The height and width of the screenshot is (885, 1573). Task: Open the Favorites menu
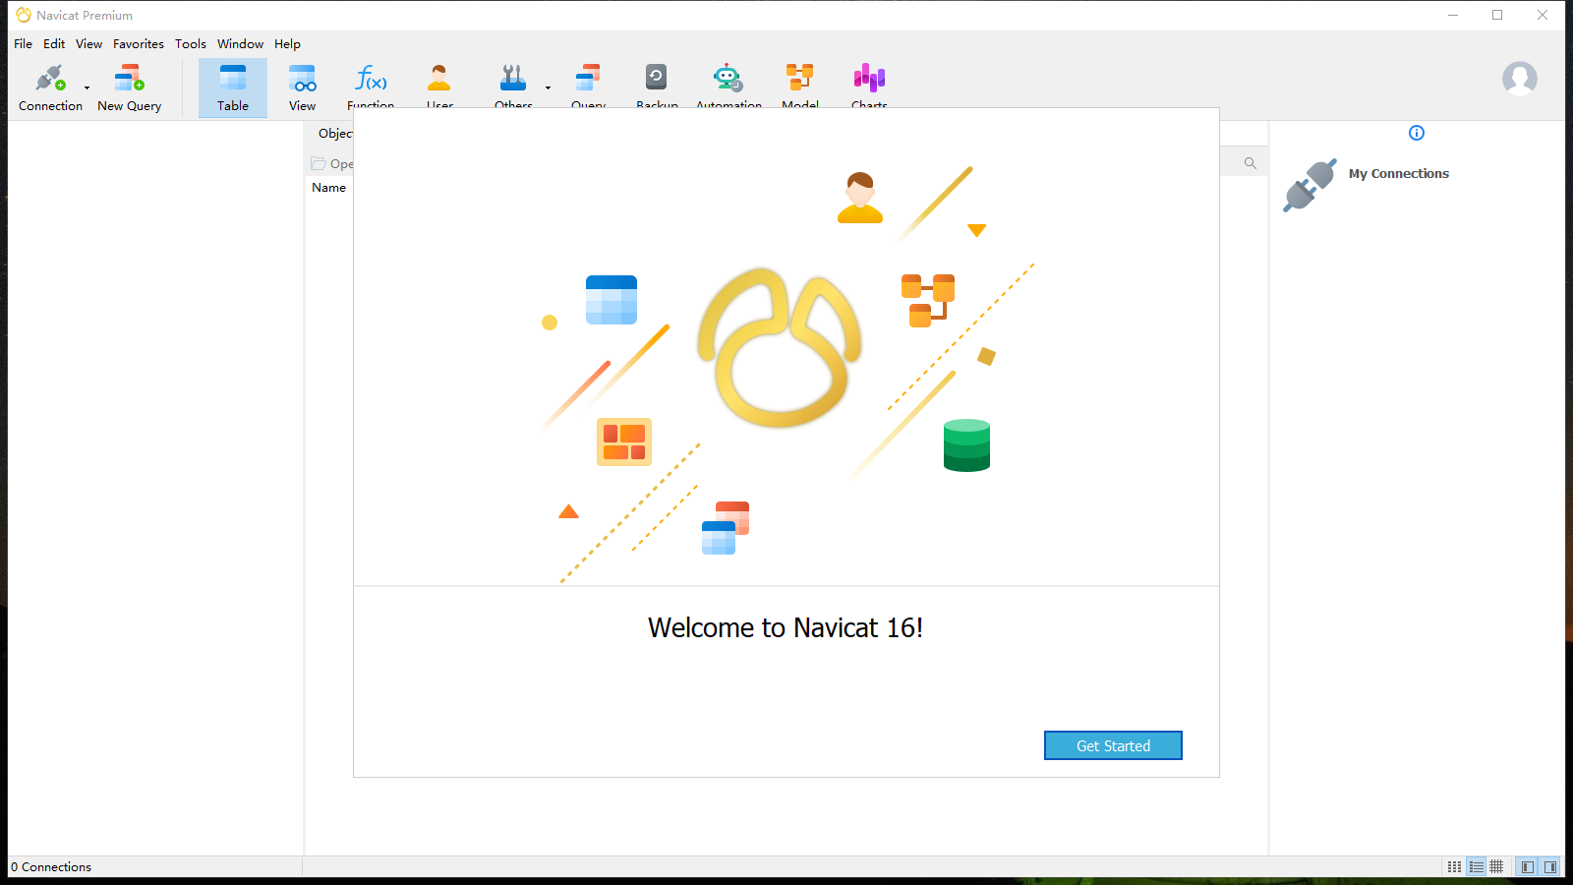(x=139, y=44)
